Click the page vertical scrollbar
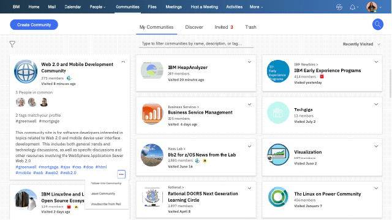 (390, 84)
